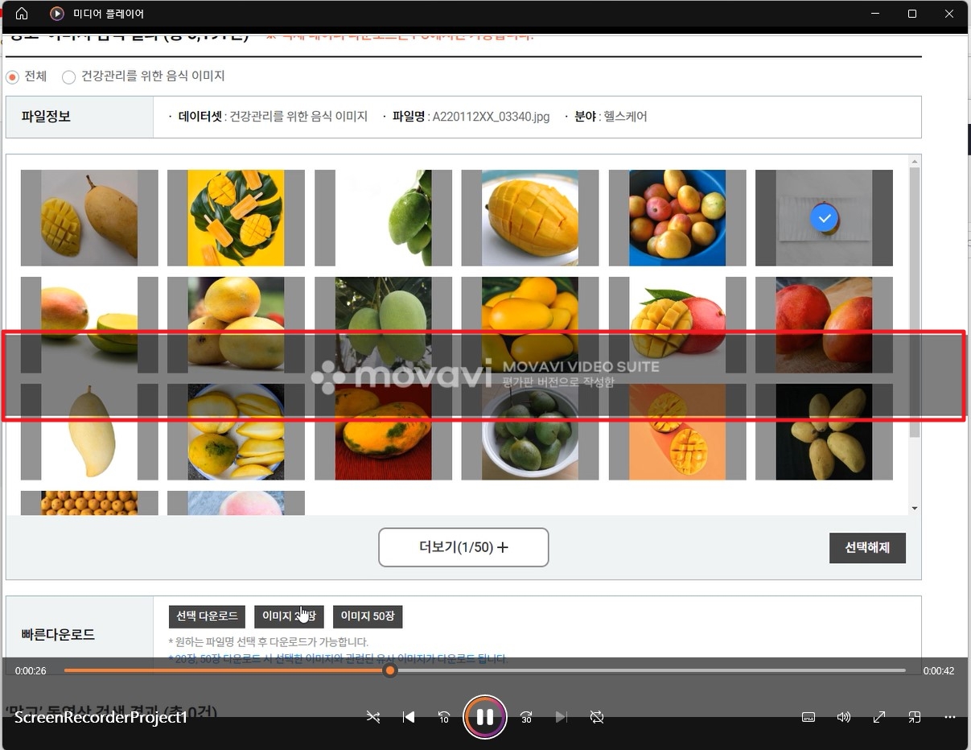The width and height of the screenshot is (971, 750).
Task: Seek using the playback progress bar
Action: [x=484, y=670]
